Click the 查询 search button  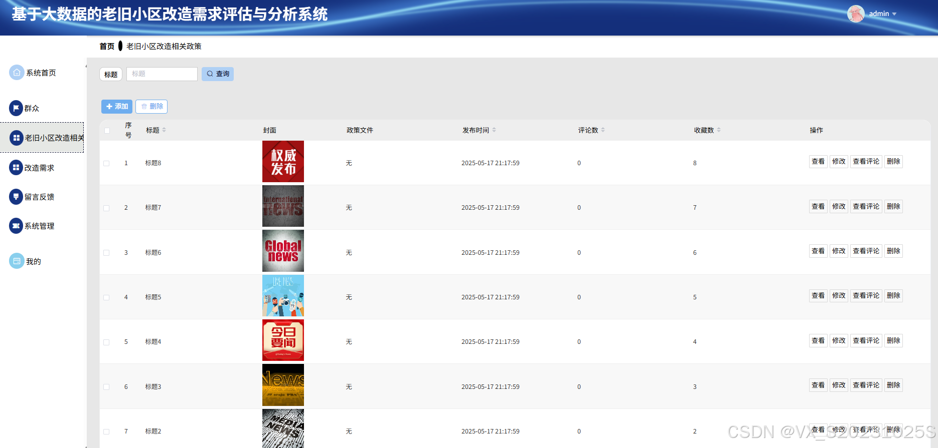(218, 74)
